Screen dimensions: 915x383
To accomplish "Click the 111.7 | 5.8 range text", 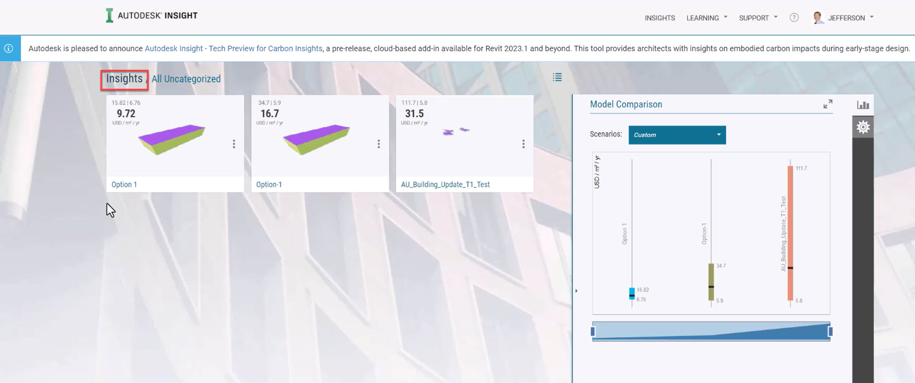I will pyautogui.click(x=414, y=103).
